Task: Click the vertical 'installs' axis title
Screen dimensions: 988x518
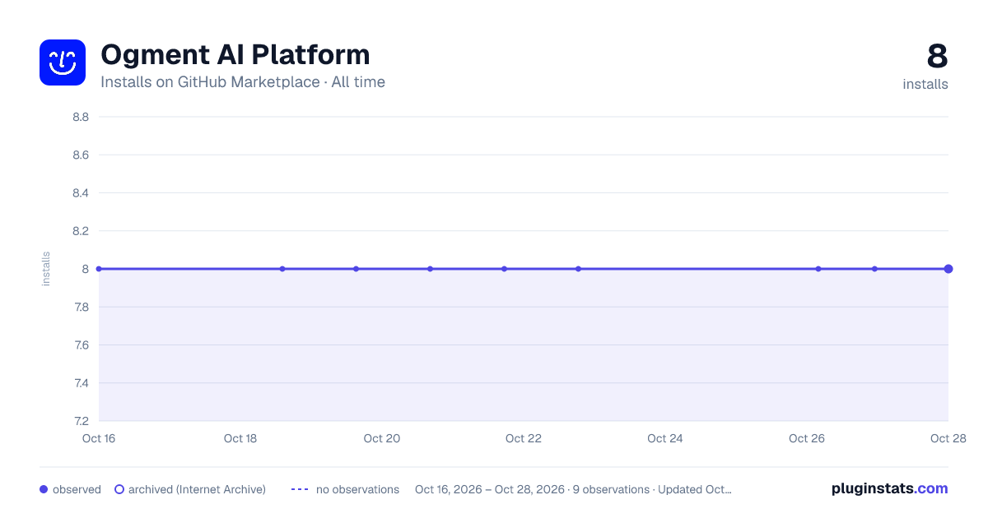Action: coord(46,269)
